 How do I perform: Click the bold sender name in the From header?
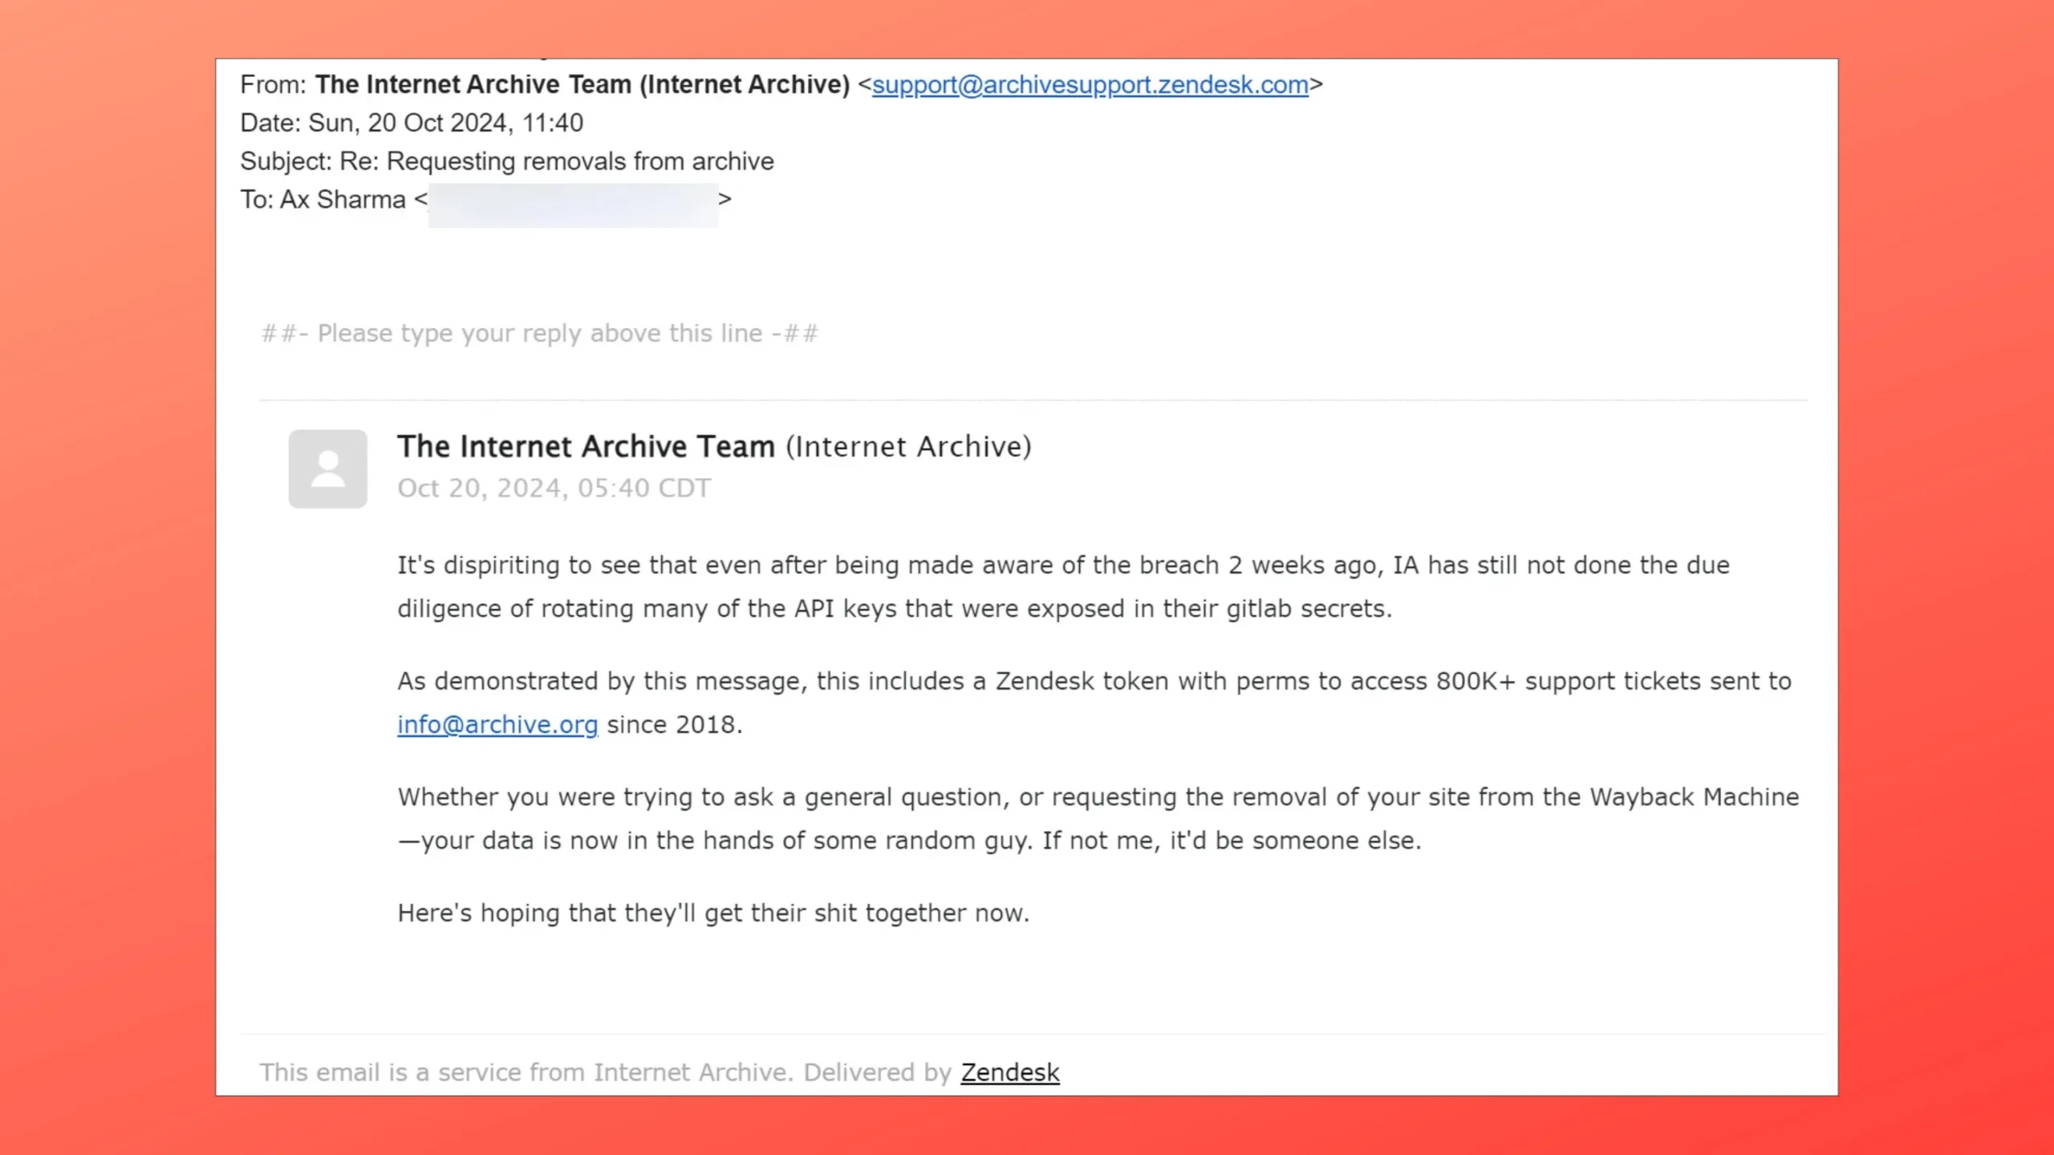(582, 84)
